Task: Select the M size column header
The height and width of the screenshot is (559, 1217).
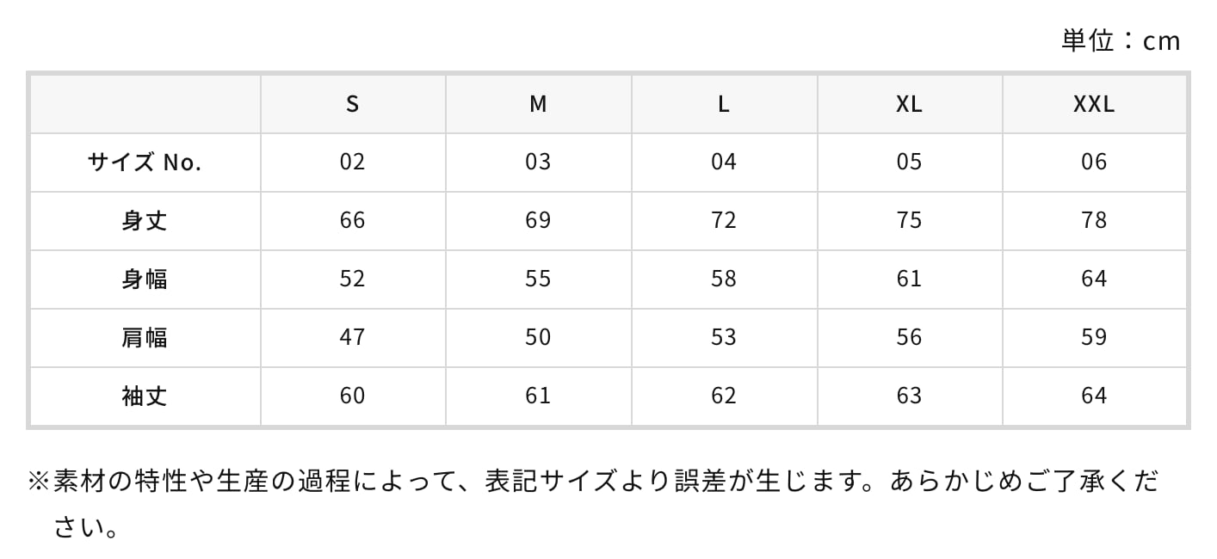Action: (x=538, y=104)
